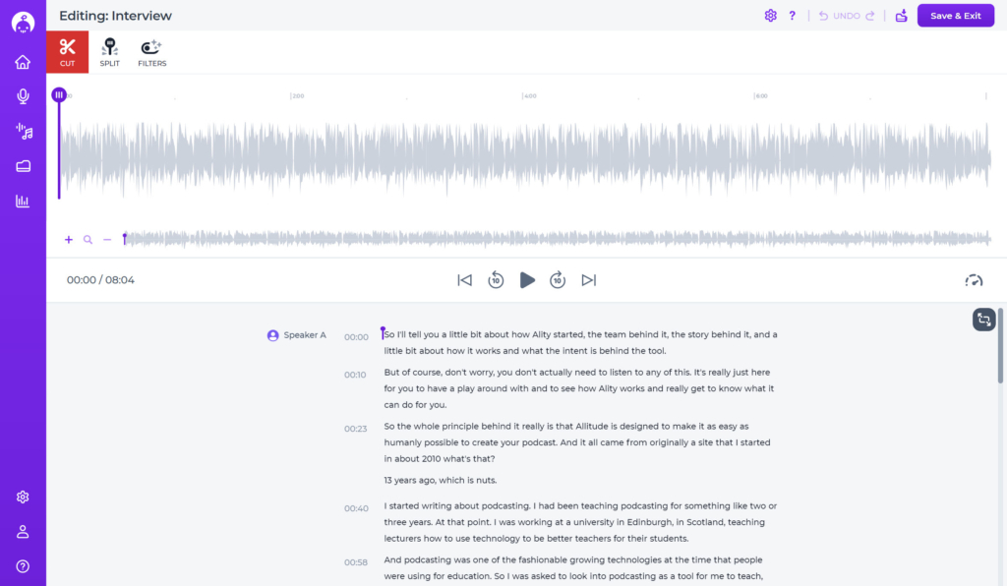
Task: Jump to transcript timestamp 00:10
Action: [x=355, y=375]
